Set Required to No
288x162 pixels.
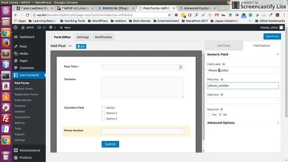coord(220,115)
